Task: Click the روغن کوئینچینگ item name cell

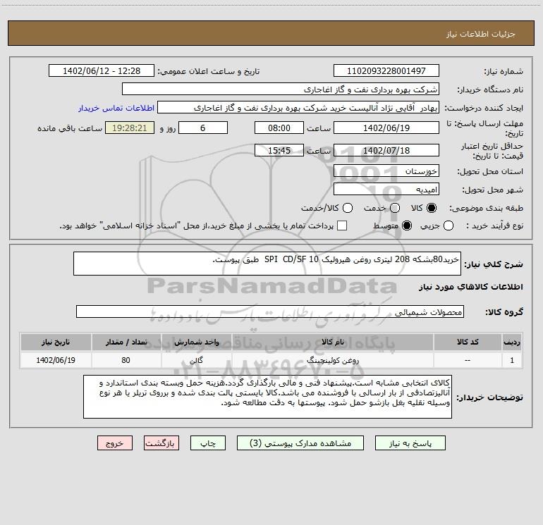Action: point(332,360)
